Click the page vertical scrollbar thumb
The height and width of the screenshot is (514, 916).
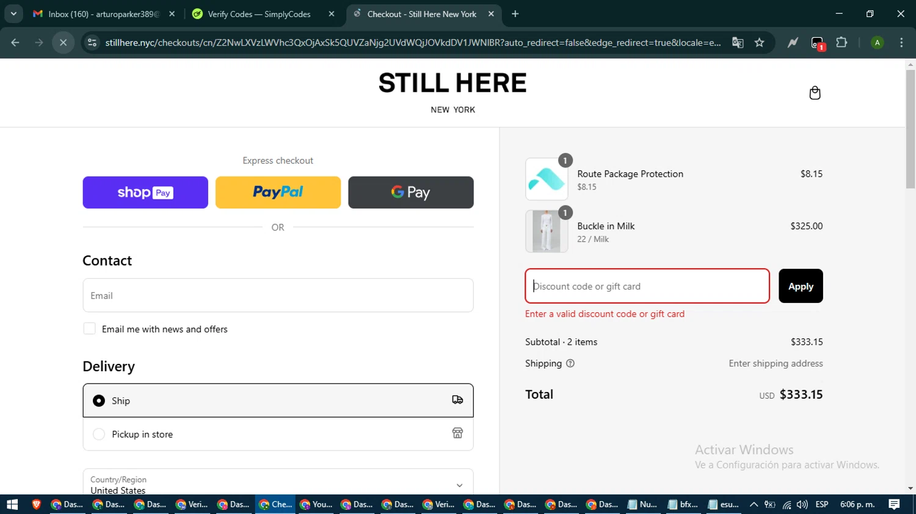click(911, 129)
